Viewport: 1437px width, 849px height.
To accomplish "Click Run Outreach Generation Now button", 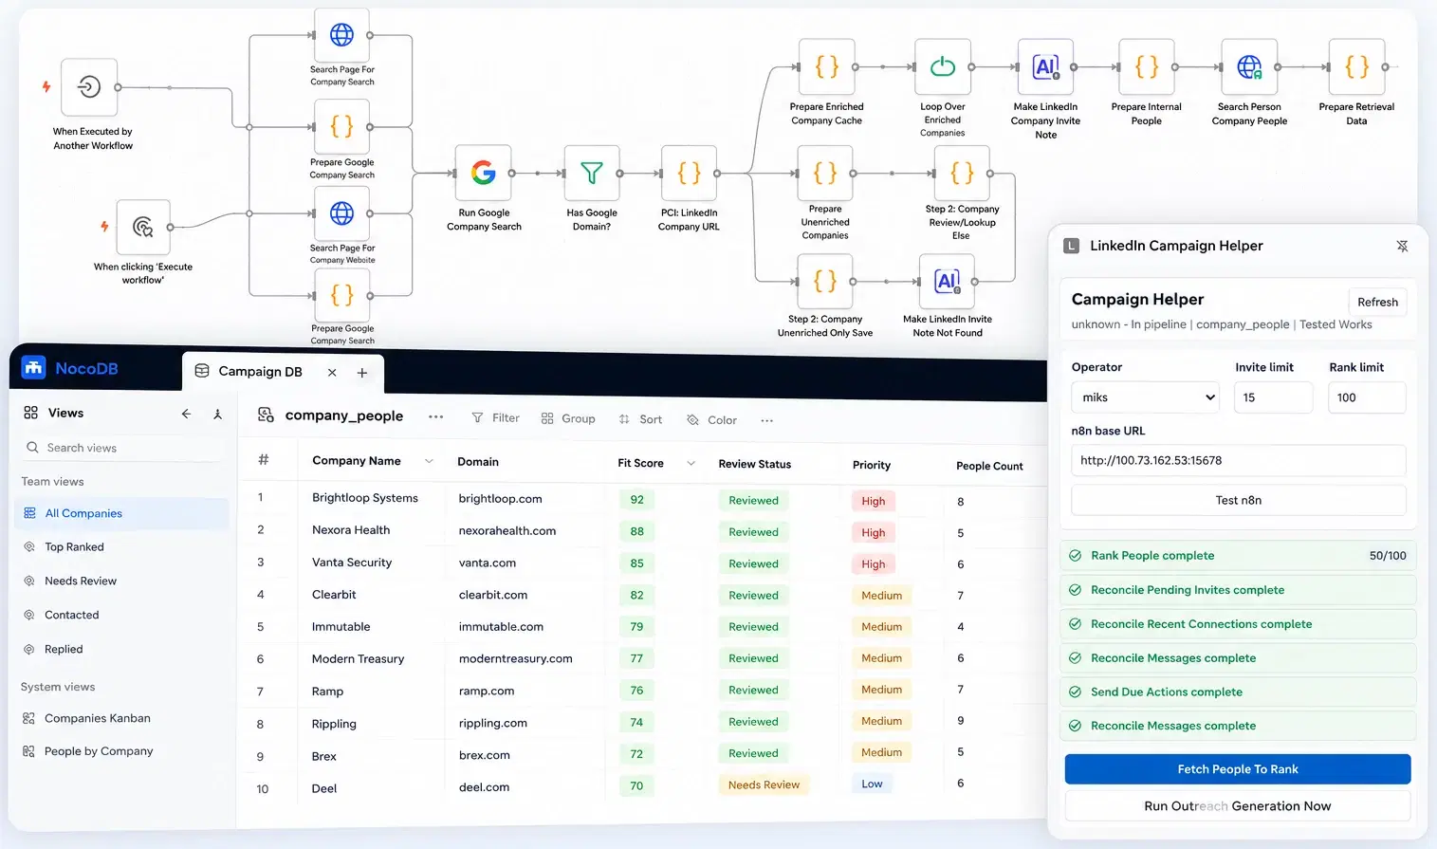I will click(x=1238, y=806).
